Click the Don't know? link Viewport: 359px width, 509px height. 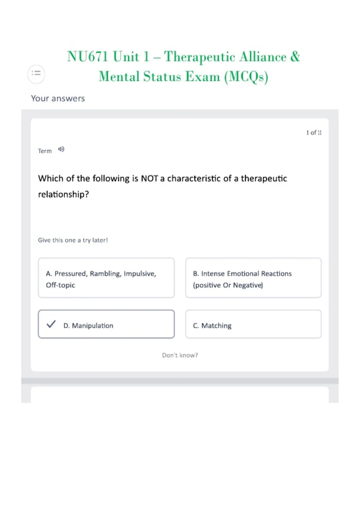pos(180,355)
